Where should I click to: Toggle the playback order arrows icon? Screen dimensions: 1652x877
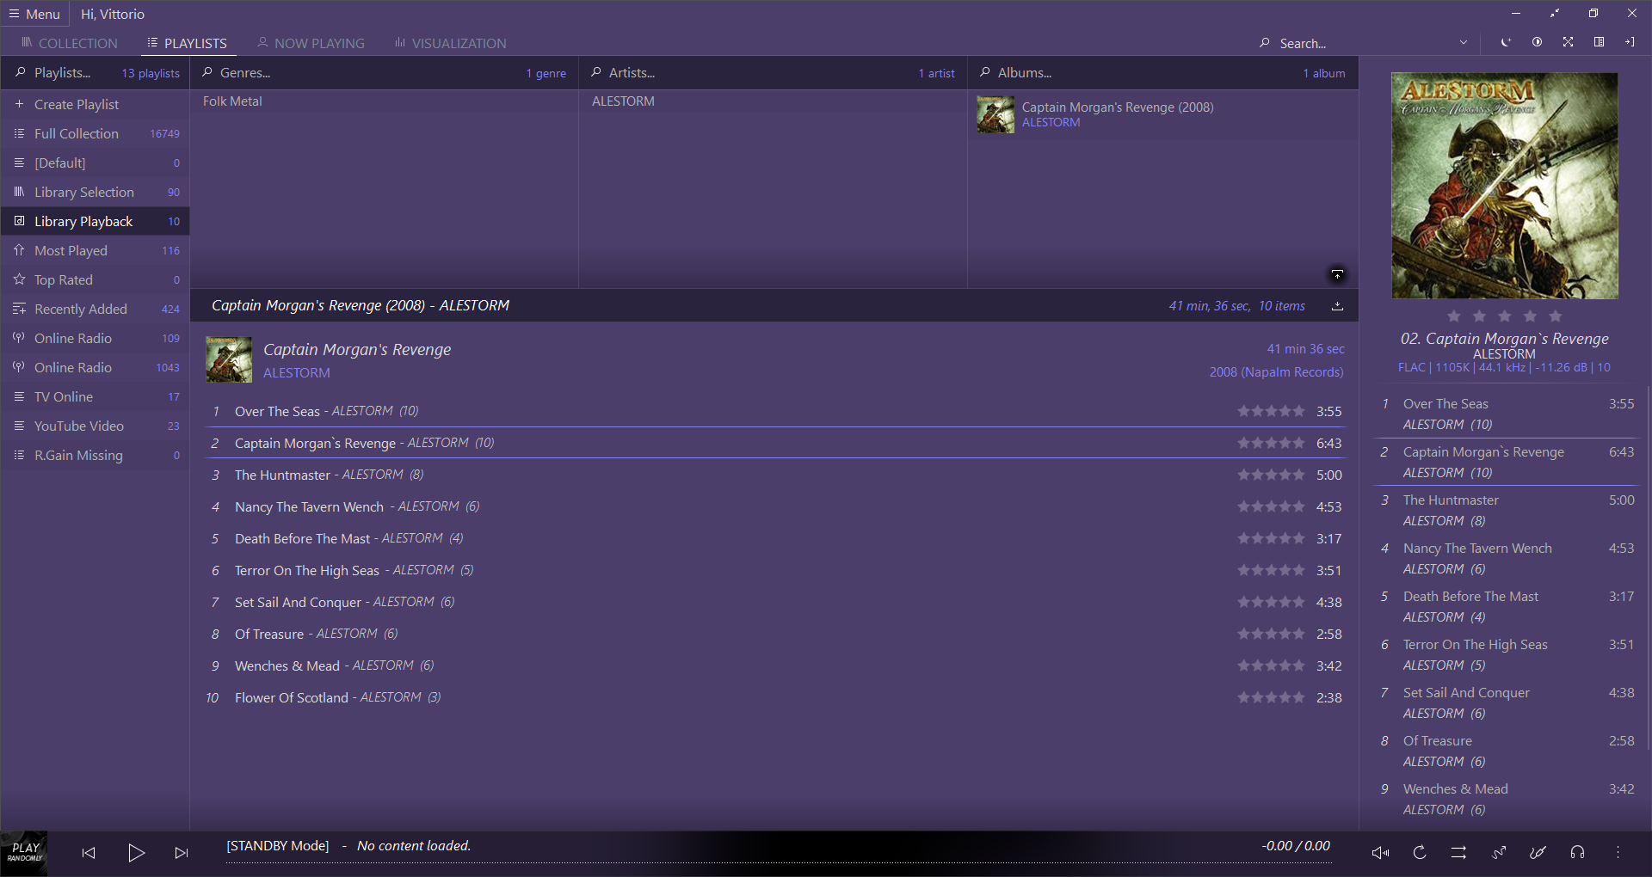coord(1458,853)
